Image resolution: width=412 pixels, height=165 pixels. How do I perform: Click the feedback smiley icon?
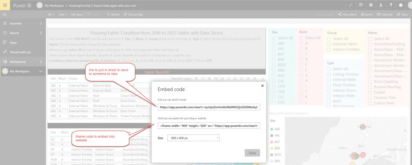point(400,5)
